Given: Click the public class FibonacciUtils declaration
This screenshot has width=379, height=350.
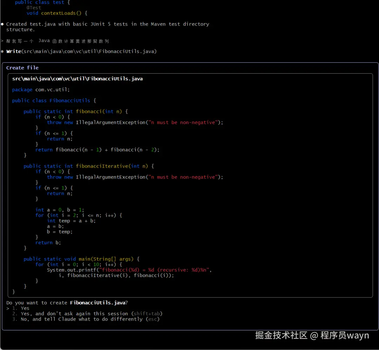Looking at the screenshot, I should tap(54, 101).
